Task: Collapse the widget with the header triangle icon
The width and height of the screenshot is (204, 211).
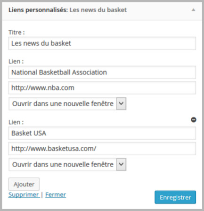Action: tap(194, 10)
